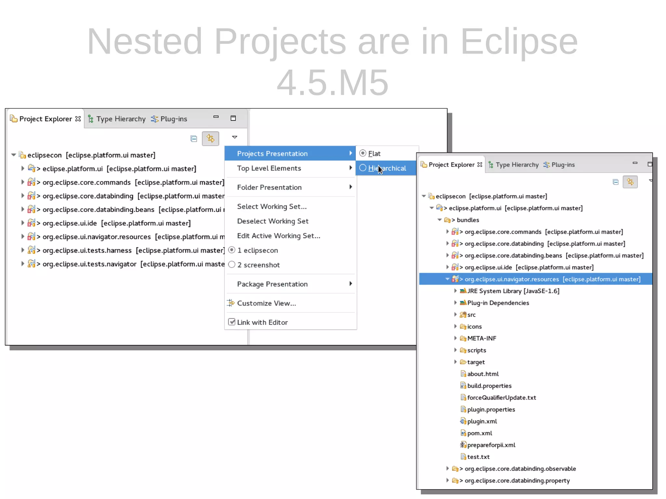This screenshot has height=499, width=666.
Task: Switch to Plug-ins tab in left window
Action: [169, 119]
